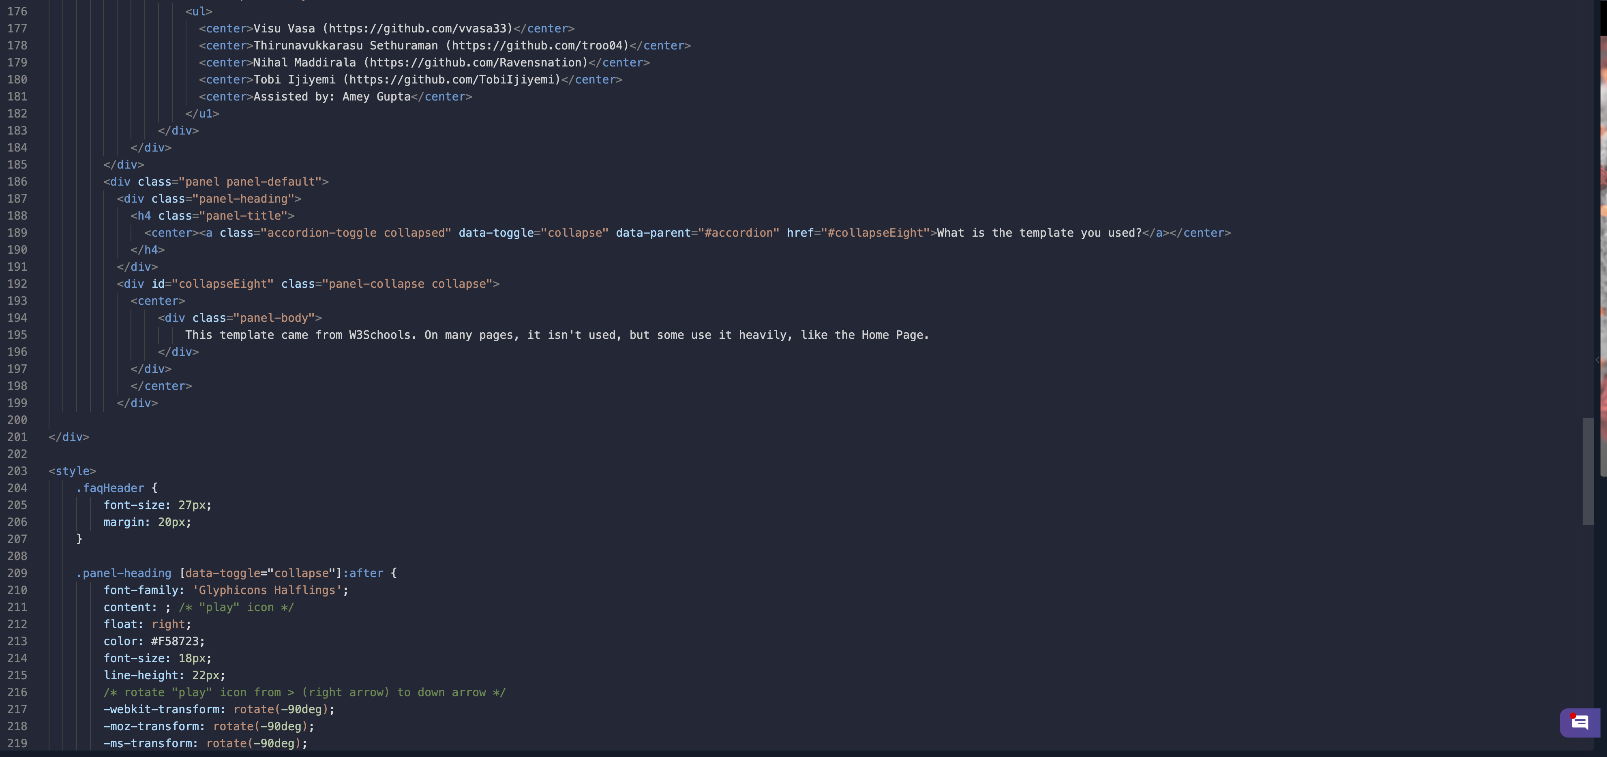Click the opening style tag
The image size is (1607, 757).
tap(73, 471)
